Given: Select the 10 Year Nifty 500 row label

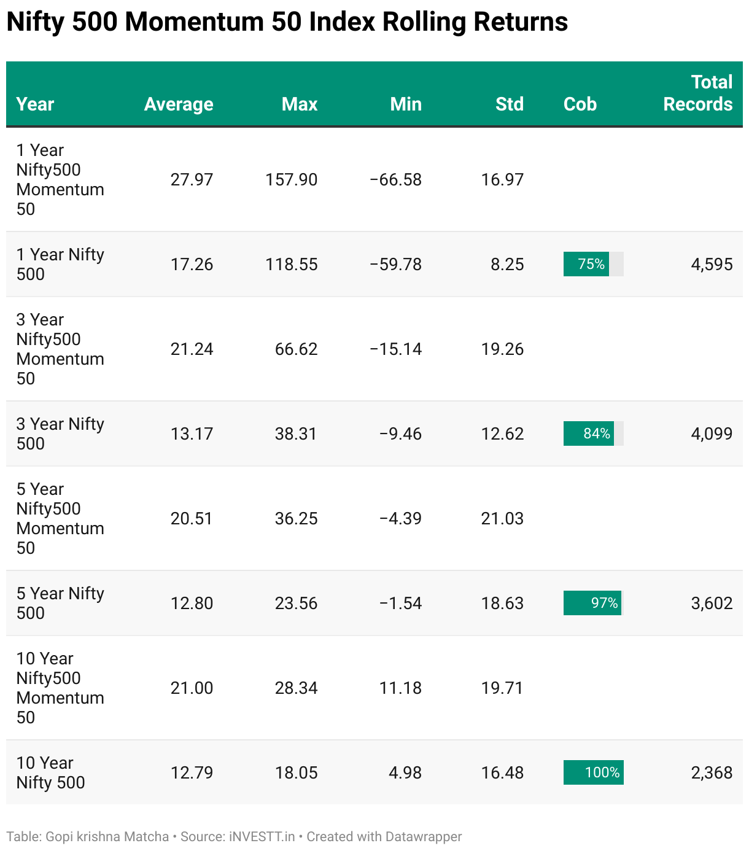Looking at the screenshot, I should pos(50,772).
